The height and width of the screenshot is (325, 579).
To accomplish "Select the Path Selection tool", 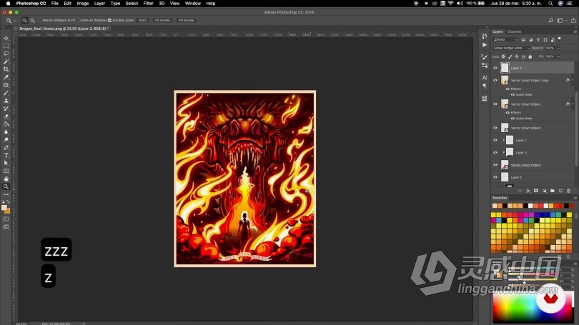I will tap(6, 163).
